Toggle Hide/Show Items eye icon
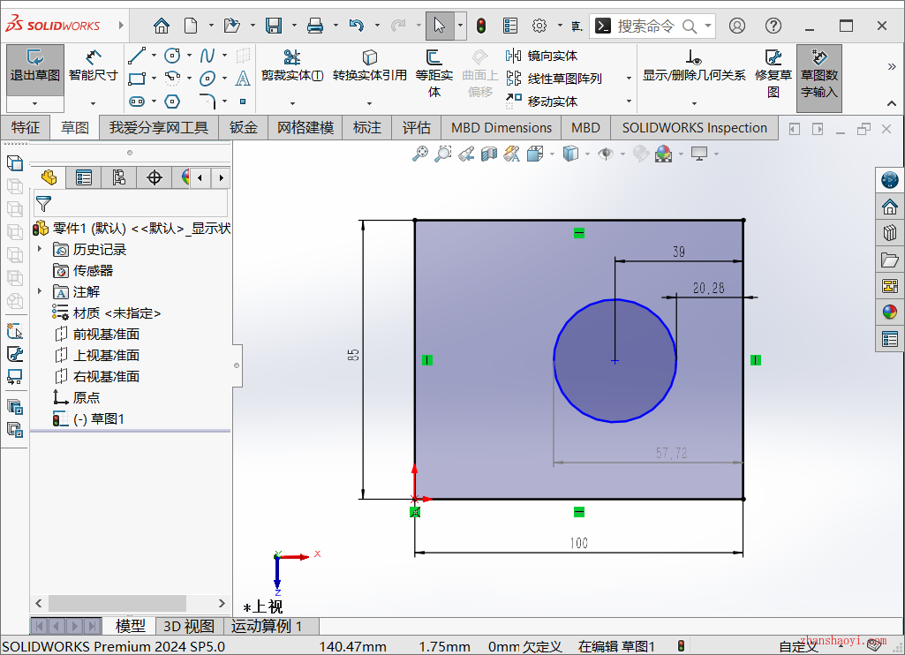The width and height of the screenshot is (905, 655). pos(606,154)
